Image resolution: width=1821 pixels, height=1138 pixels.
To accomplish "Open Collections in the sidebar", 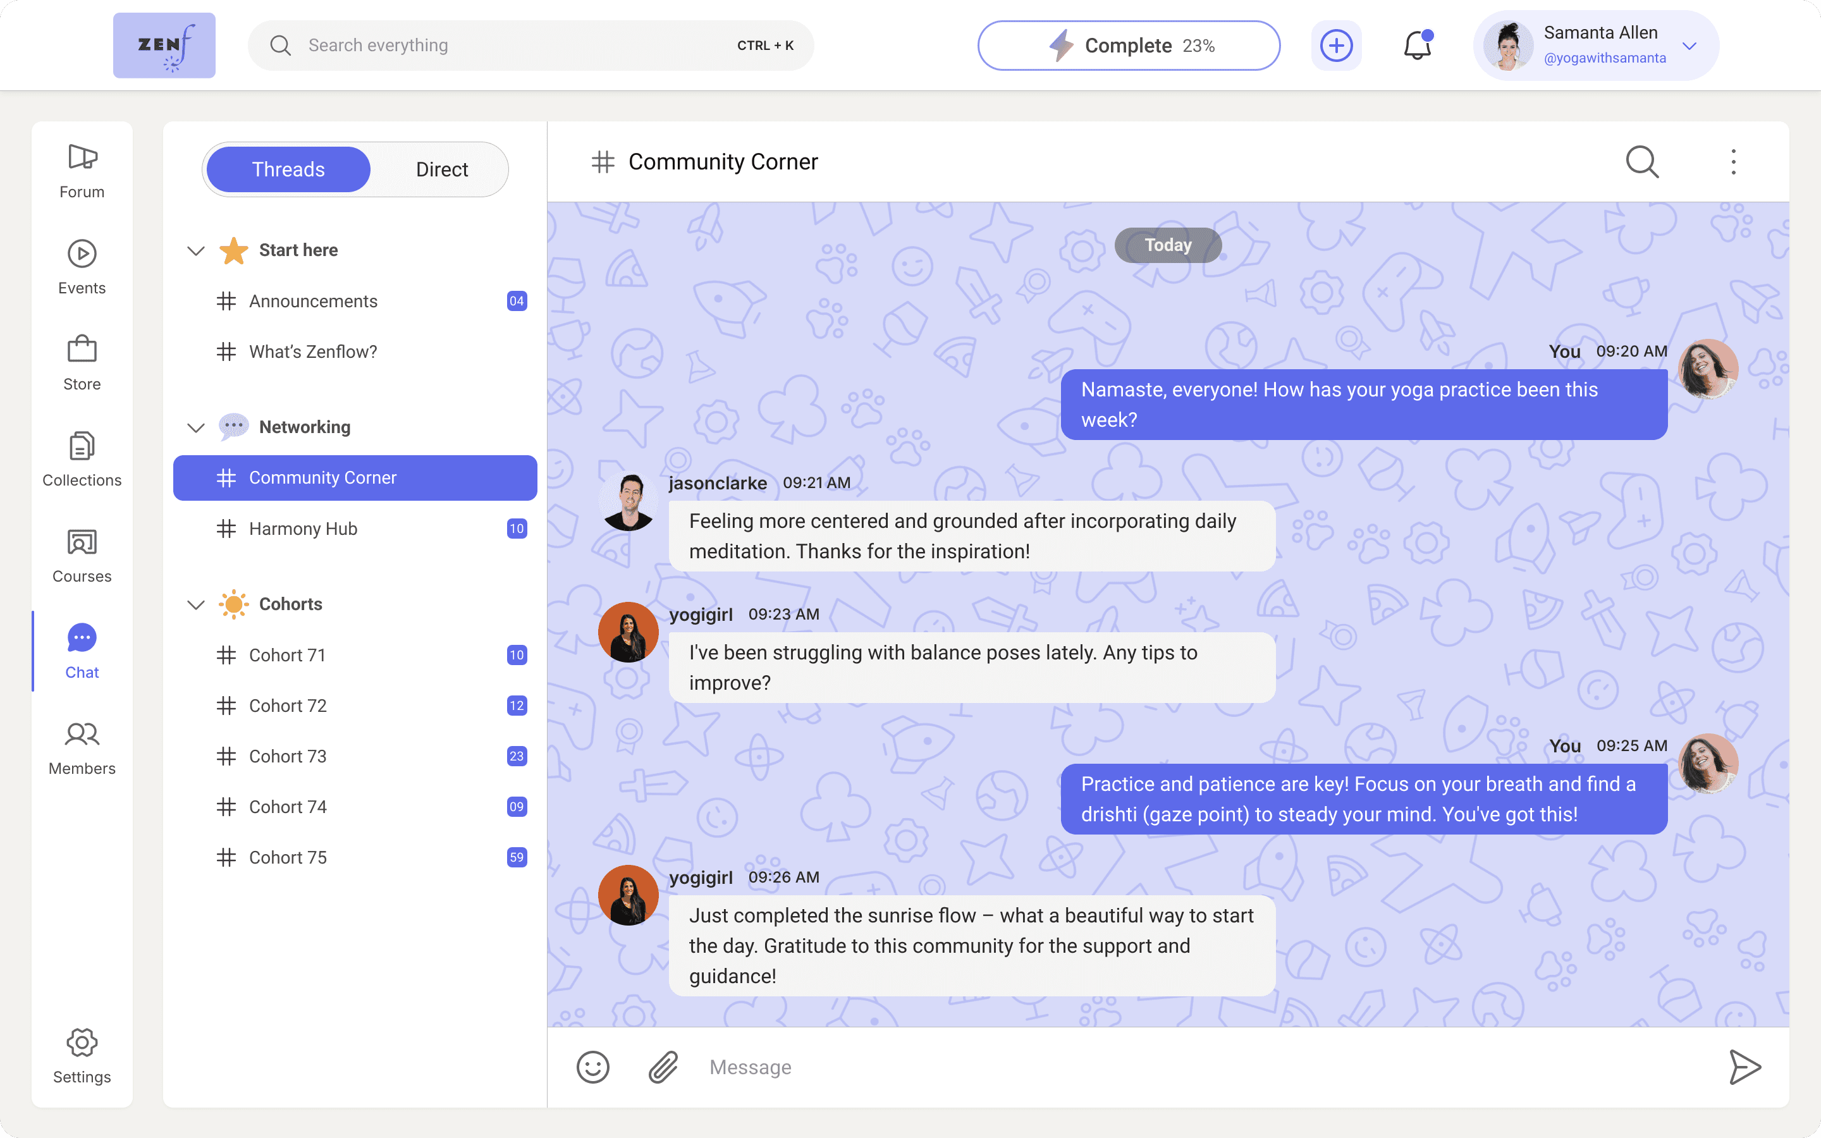I will 82,458.
